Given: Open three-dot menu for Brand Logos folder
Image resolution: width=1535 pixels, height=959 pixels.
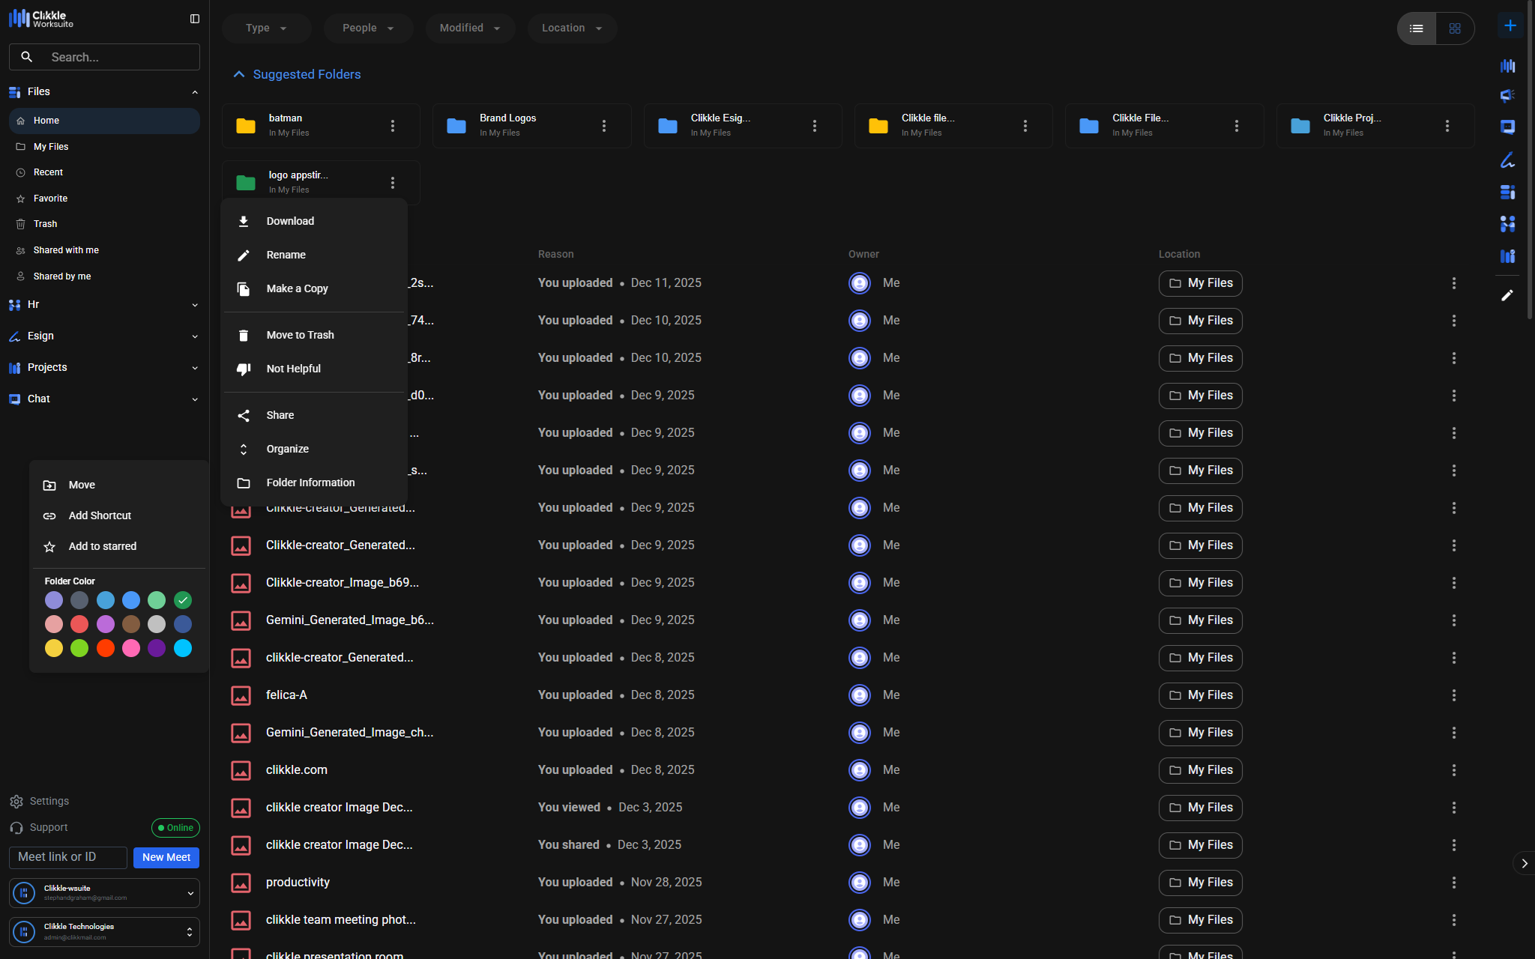Looking at the screenshot, I should coord(603,126).
